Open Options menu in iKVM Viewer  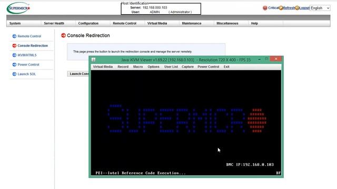pyautogui.click(x=153, y=67)
